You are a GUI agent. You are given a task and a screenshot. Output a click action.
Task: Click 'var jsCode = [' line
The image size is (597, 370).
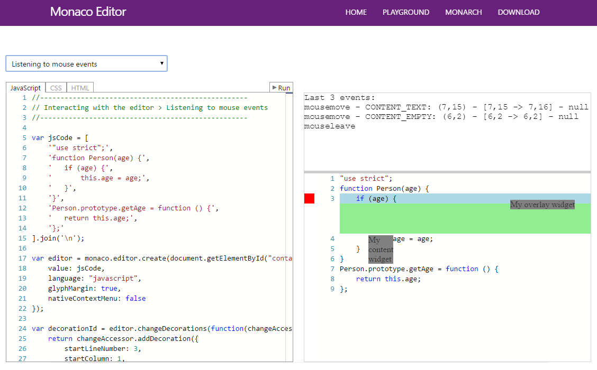click(60, 137)
